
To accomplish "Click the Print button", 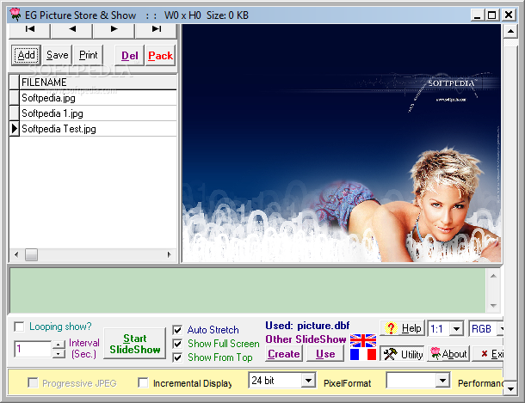I will (x=89, y=55).
